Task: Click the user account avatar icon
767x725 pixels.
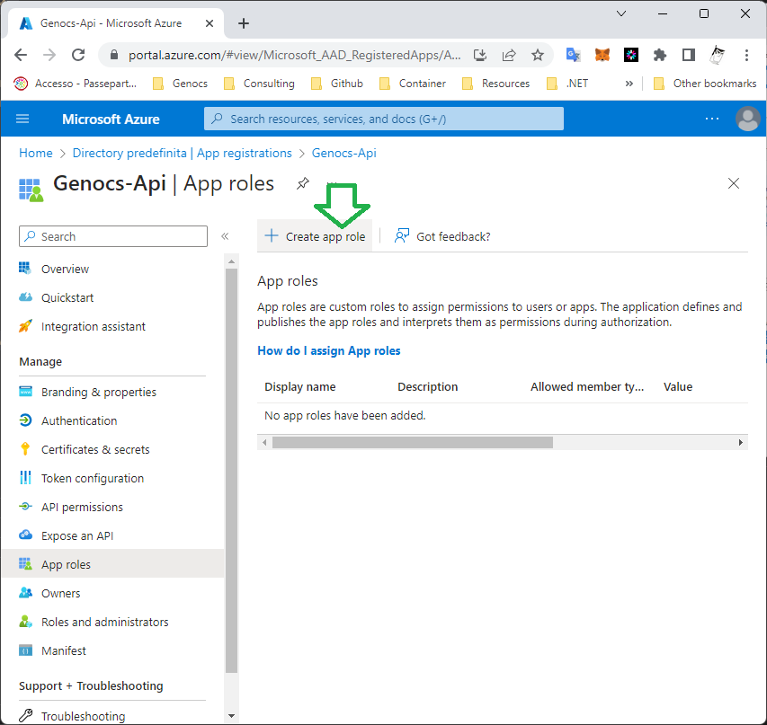Action: (x=746, y=119)
